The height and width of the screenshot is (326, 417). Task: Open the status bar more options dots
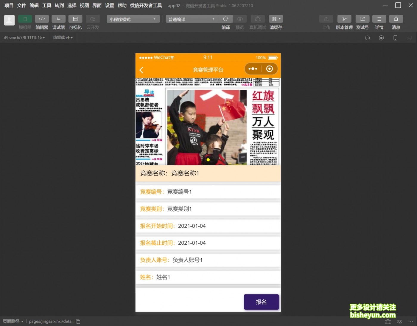click(x=411, y=322)
